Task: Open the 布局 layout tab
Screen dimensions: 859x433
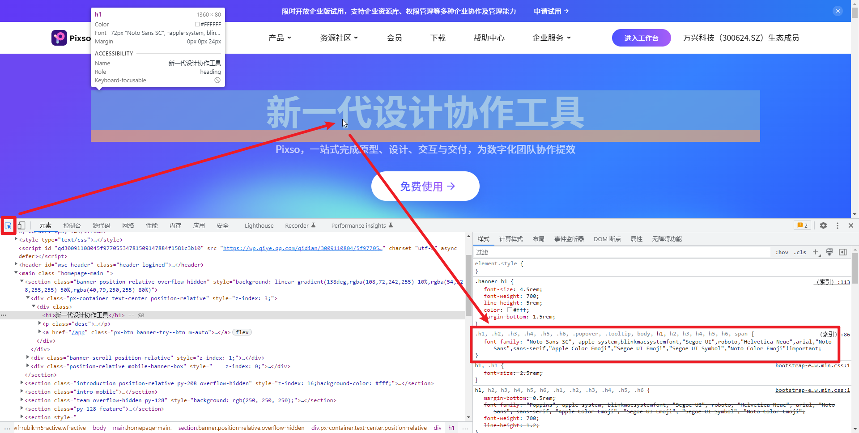Action: point(539,239)
